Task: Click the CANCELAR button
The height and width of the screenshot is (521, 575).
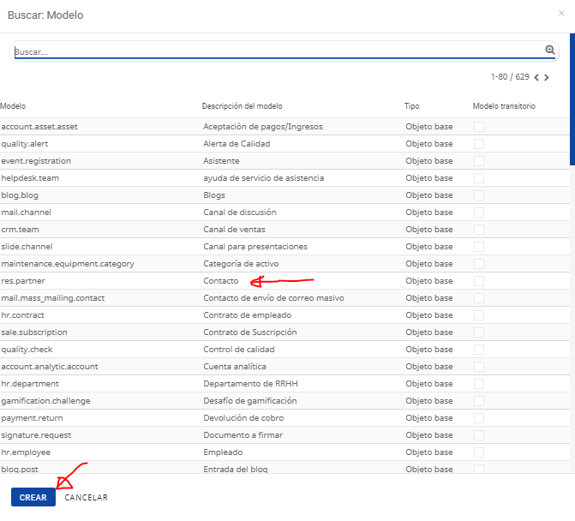Action: point(87,498)
